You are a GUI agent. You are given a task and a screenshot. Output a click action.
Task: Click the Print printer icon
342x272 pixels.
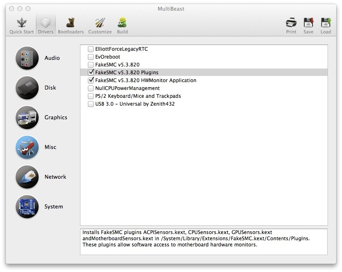tap(291, 22)
